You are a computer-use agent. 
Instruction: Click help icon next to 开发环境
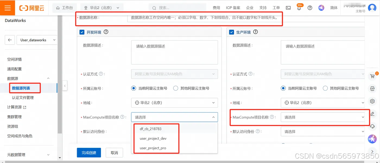tap(106, 32)
